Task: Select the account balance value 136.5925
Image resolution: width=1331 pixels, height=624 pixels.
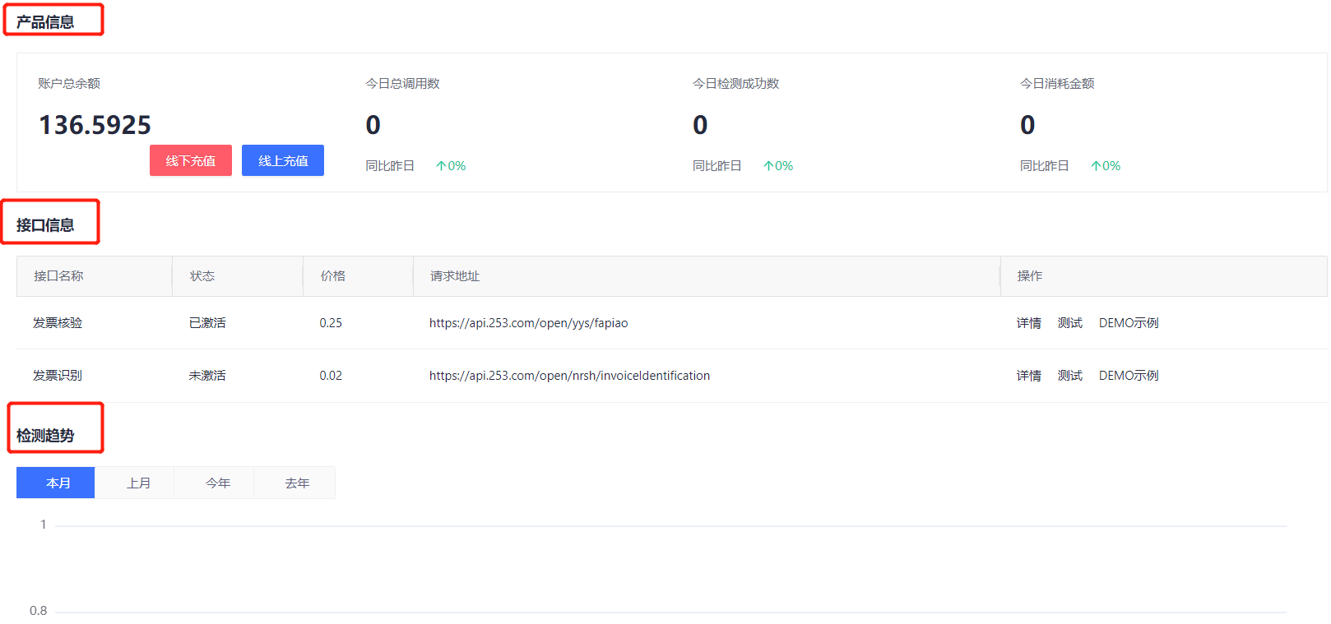Action: coord(95,125)
